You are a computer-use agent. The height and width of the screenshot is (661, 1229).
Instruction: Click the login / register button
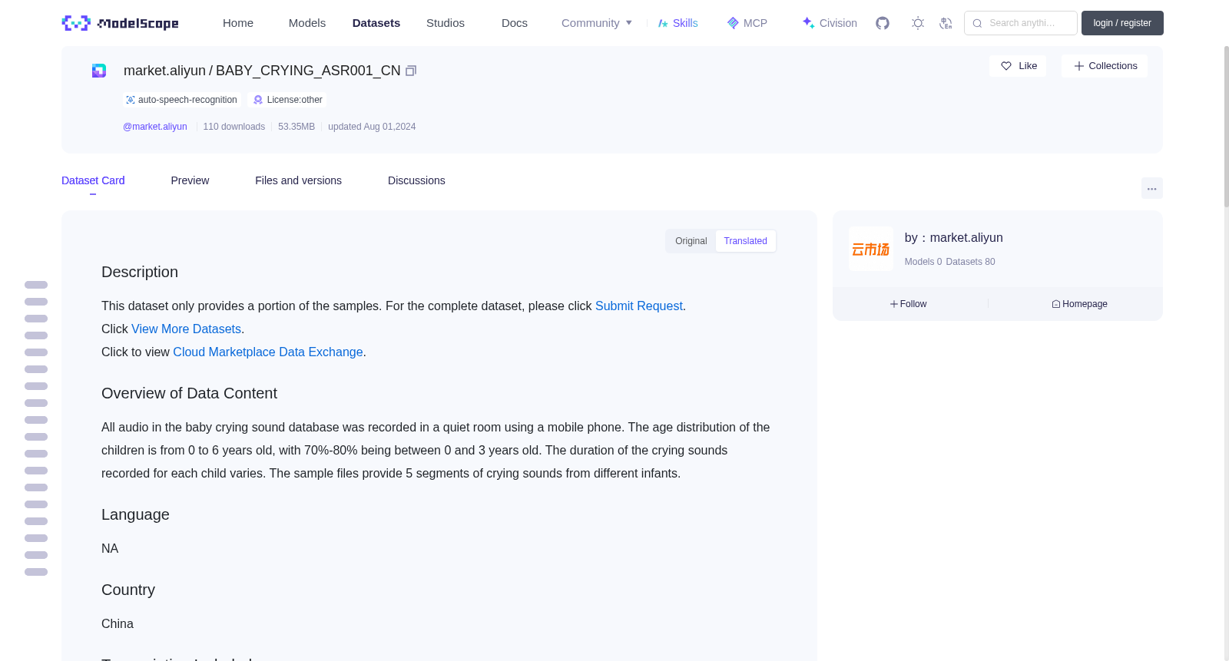pos(1122,23)
